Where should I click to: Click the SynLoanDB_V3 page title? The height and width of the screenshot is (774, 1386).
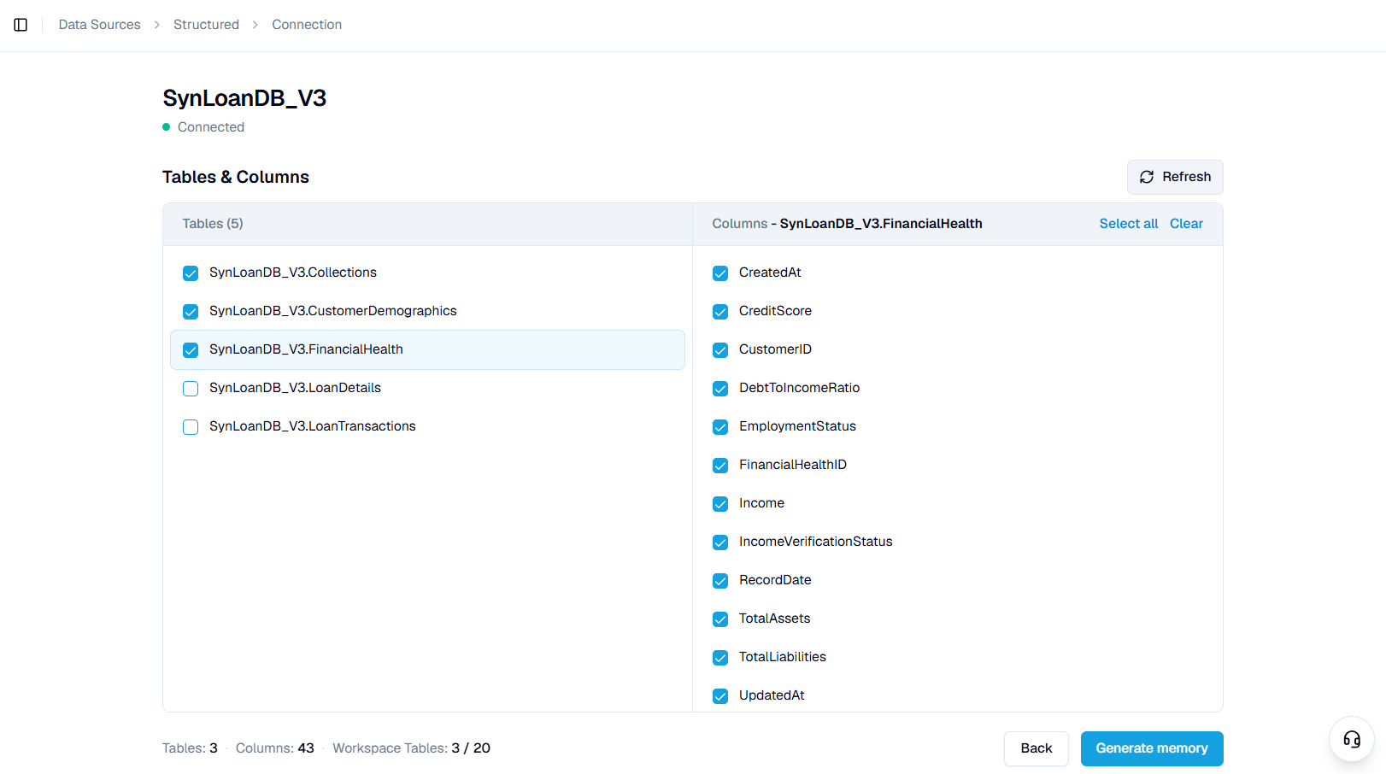(x=244, y=98)
